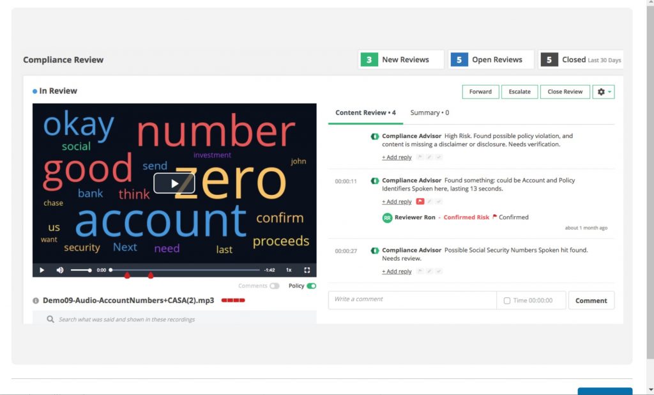654x395 pixels.
Task: Click the Compliance Advisor icon on the 00:00:27 comment
Action: pyautogui.click(x=374, y=250)
